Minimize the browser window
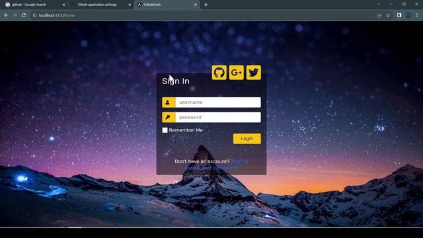 391,5
